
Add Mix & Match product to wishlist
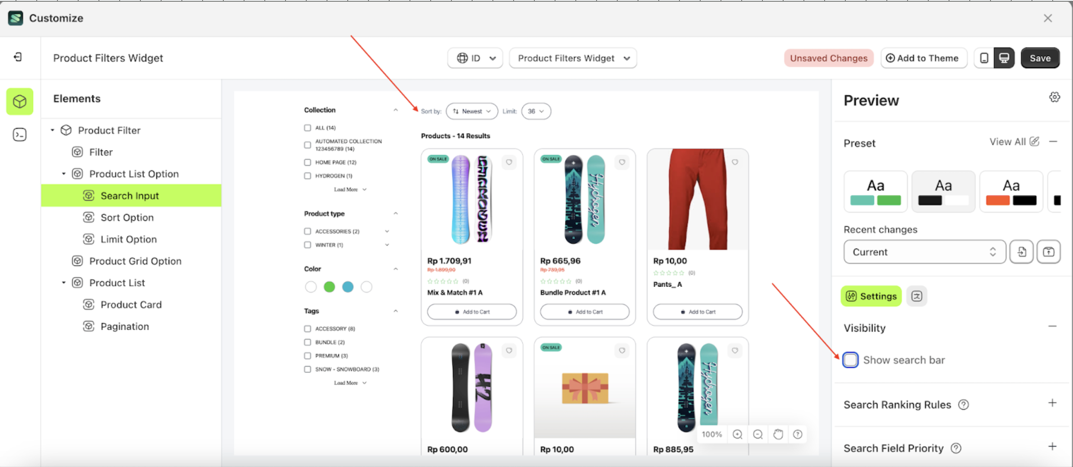509,162
